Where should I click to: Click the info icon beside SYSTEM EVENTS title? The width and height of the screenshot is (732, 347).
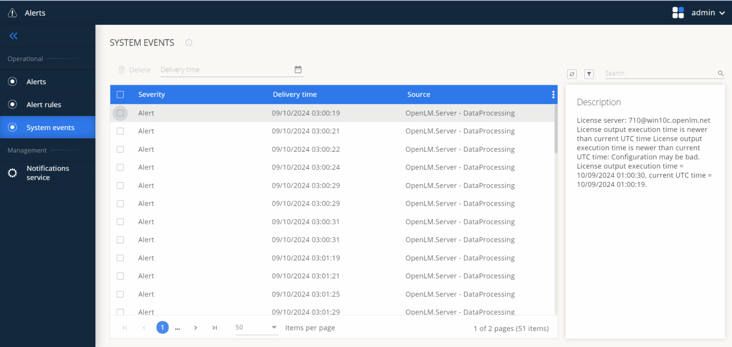pyautogui.click(x=188, y=42)
